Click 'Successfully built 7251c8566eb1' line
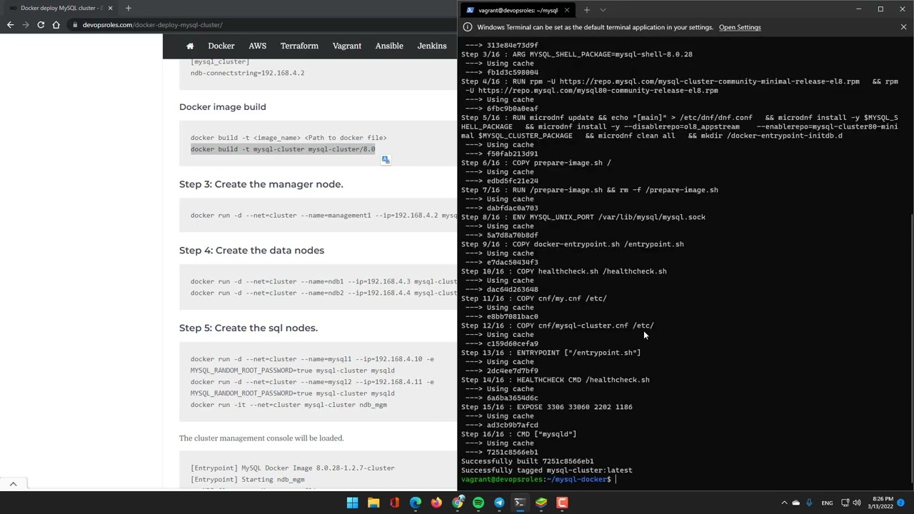 coord(528,461)
